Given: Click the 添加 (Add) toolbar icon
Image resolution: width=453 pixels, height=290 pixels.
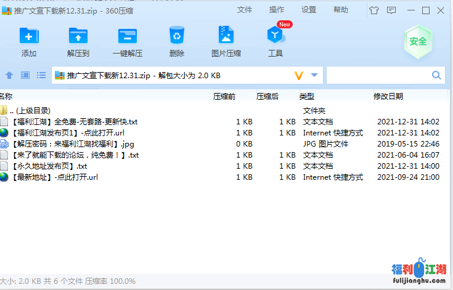Looking at the screenshot, I should [x=29, y=36].
